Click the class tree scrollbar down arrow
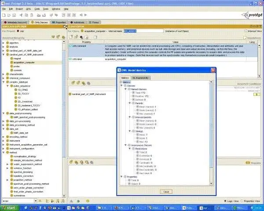Image resolution: width=264 pixels, height=211 pixels. point(64,196)
